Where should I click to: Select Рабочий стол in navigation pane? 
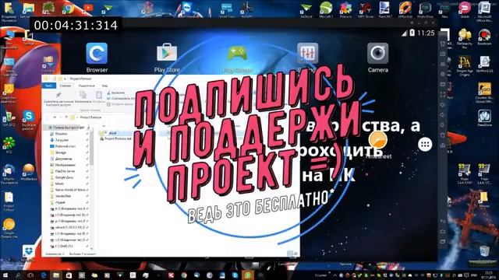(x=65, y=146)
